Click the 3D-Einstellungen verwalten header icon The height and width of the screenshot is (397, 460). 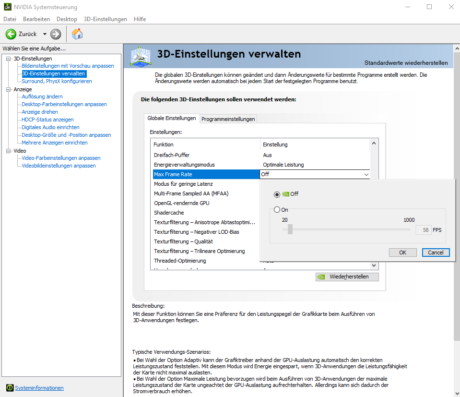pyautogui.click(x=141, y=56)
